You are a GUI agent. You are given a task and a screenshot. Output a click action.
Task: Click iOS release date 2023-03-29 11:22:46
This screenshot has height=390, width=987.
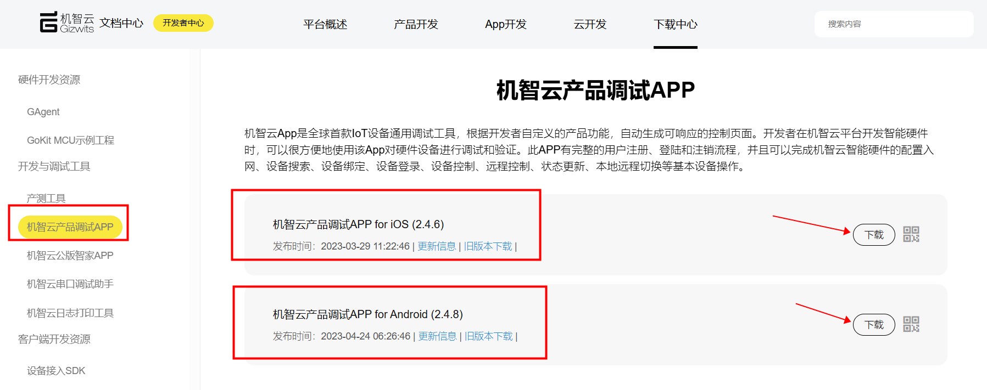(x=365, y=246)
